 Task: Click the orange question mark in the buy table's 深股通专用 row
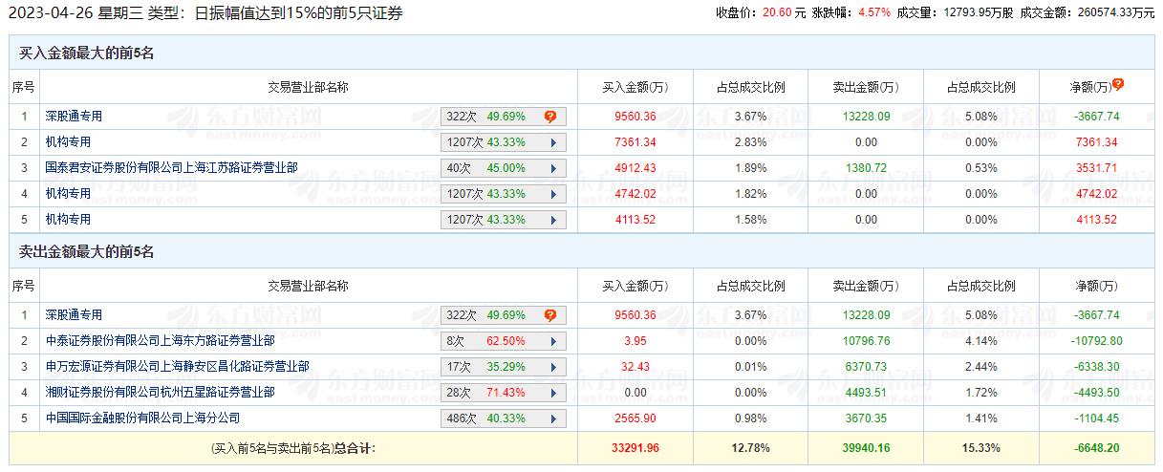click(550, 117)
